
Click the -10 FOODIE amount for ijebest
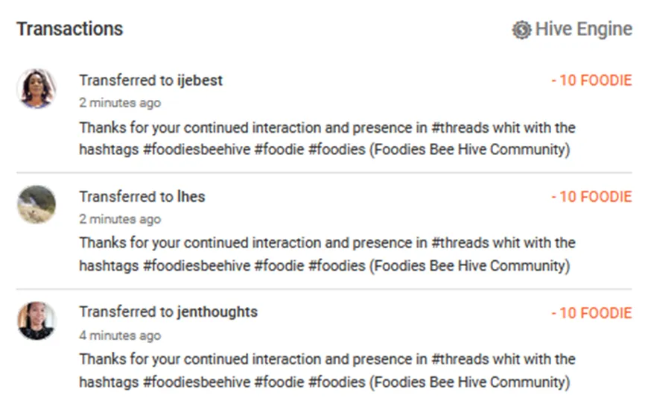click(591, 80)
